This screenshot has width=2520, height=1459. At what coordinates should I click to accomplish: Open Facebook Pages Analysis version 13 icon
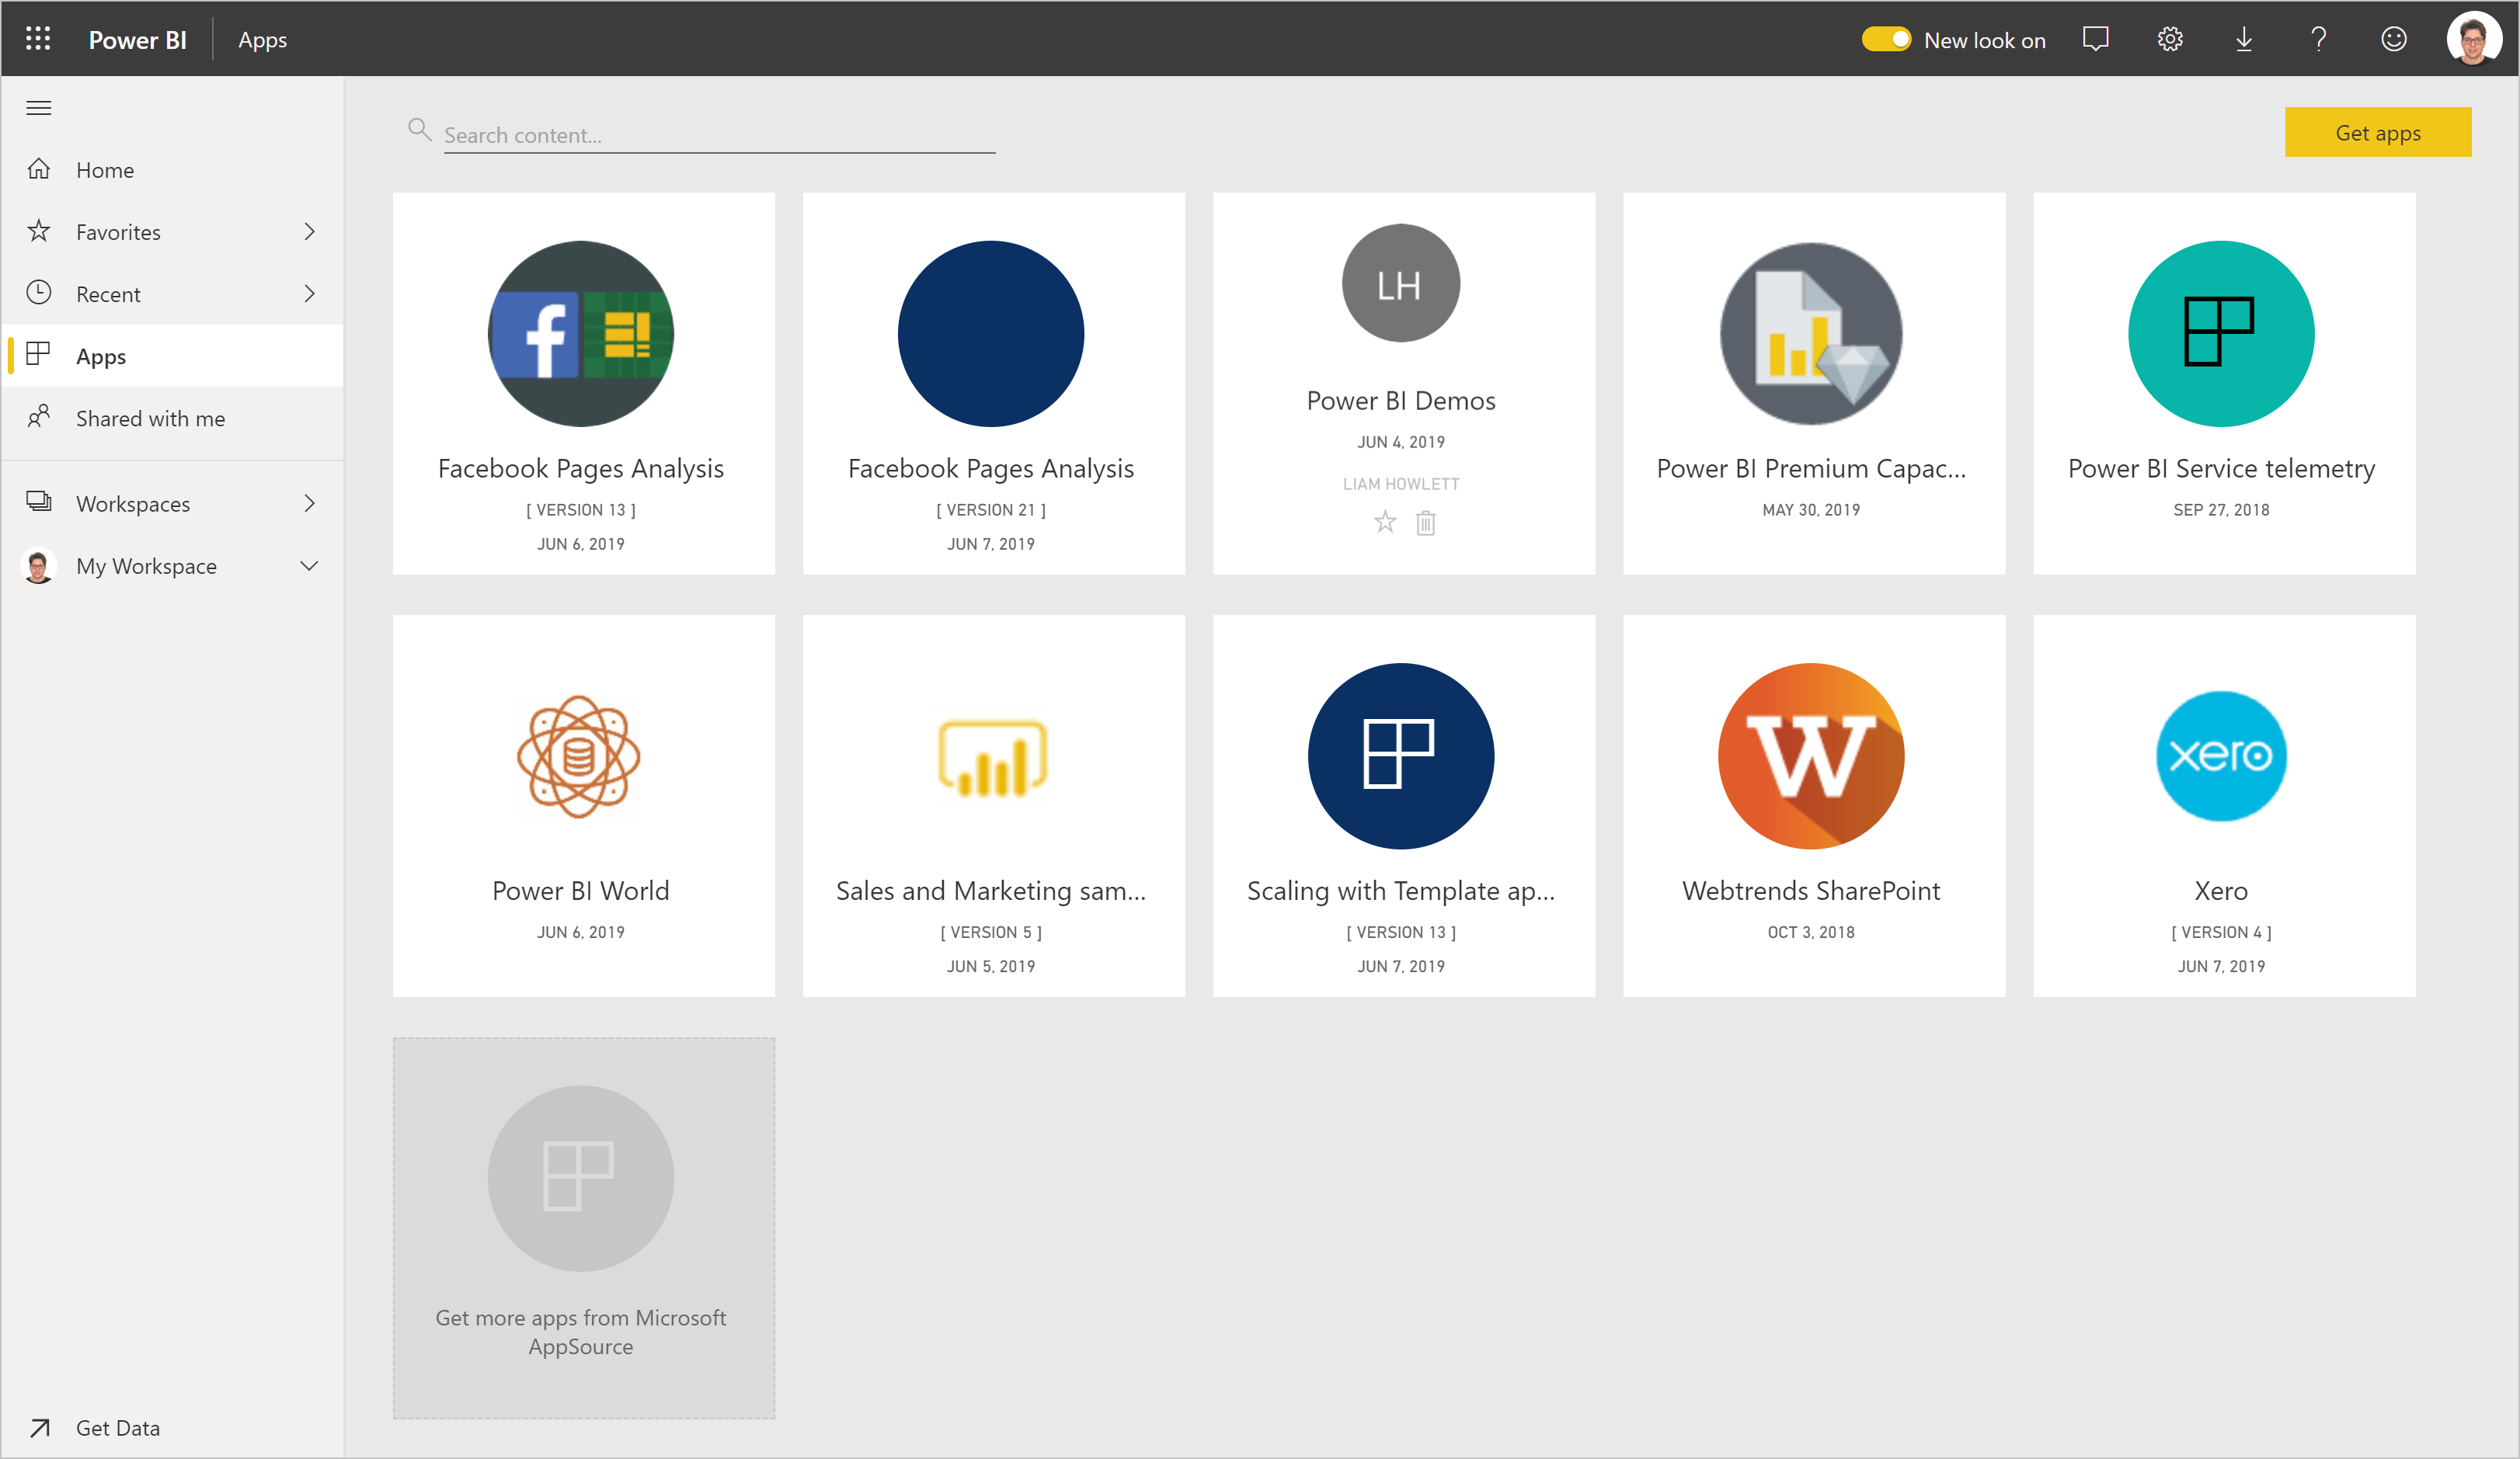581,334
